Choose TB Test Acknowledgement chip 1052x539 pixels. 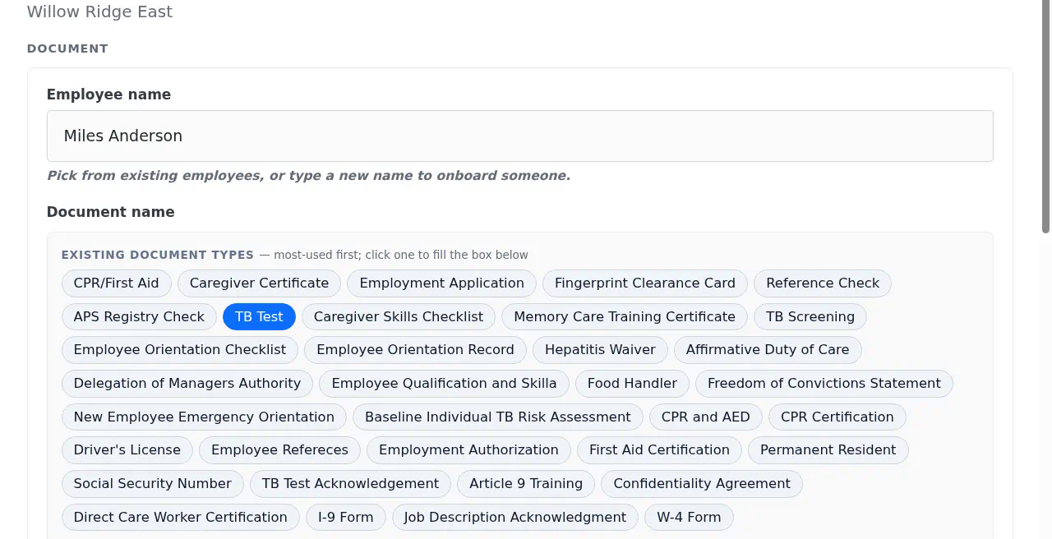350,483
